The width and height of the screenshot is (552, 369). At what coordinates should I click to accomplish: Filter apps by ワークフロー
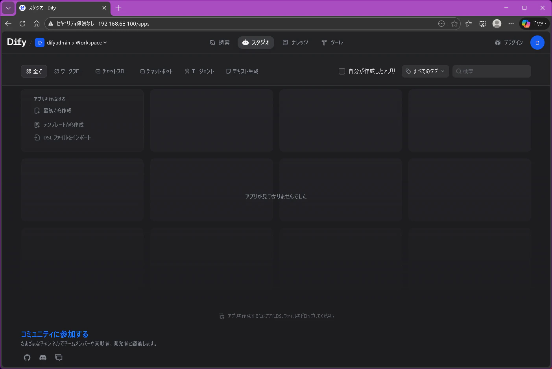point(69,71)
